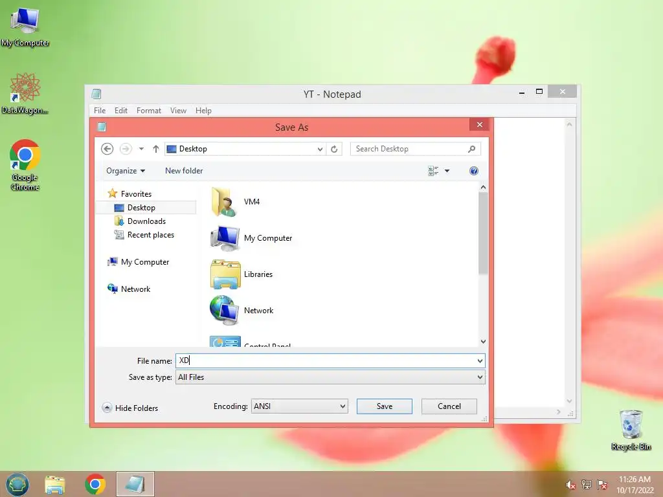The width and height of the screenshot is (663, 497).
Task: Close the Save As dialog
Action: (480, 125)
